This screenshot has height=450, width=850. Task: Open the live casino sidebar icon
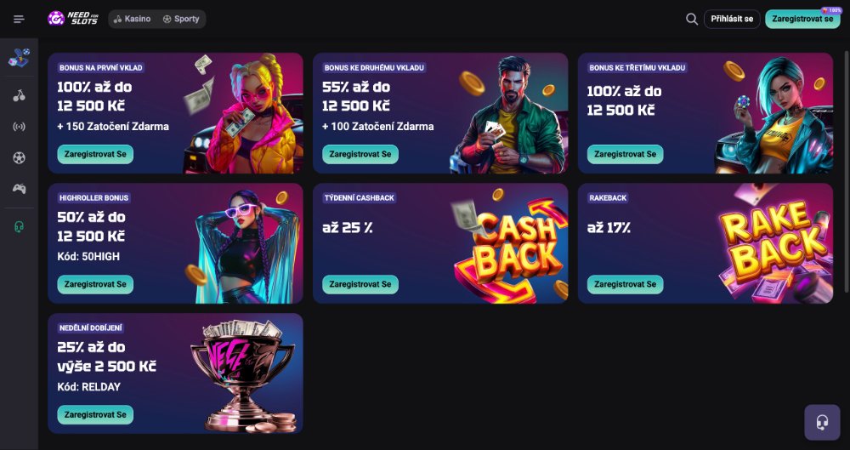19,127
